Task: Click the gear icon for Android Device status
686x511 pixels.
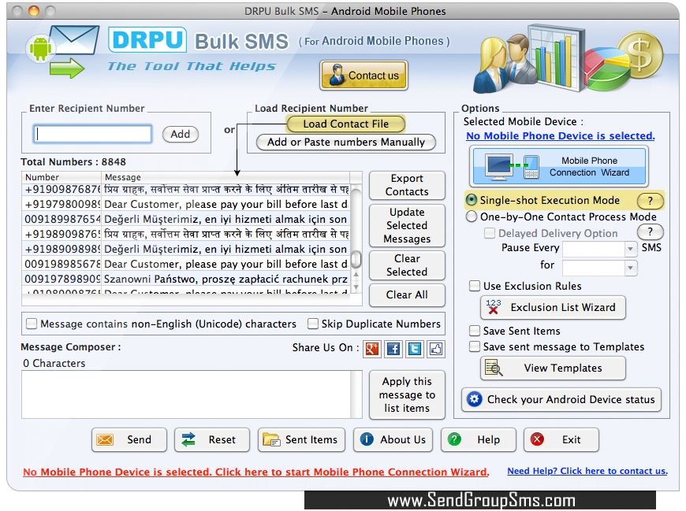Action: click(x=475, y=398)
